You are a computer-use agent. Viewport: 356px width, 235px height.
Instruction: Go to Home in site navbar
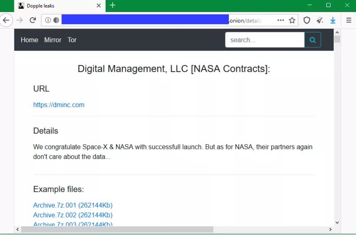29,40
